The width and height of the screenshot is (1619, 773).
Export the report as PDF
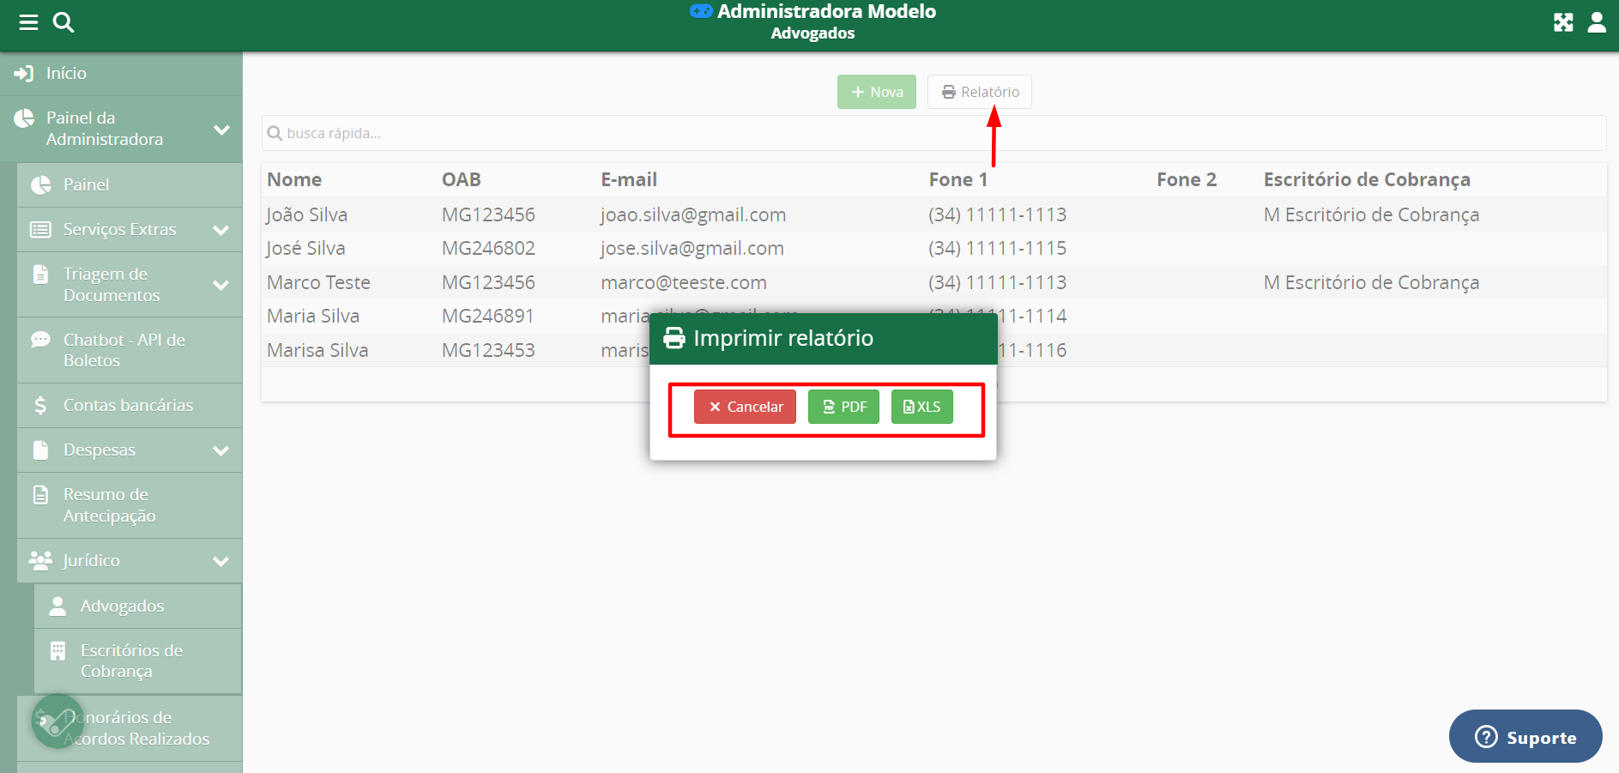pos(843,407)
